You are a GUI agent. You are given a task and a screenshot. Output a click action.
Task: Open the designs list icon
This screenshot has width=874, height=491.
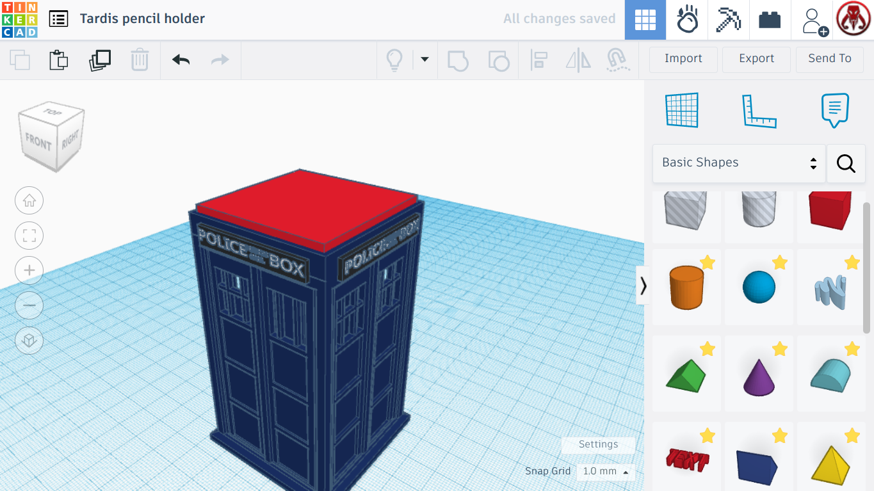pos(58,19)
